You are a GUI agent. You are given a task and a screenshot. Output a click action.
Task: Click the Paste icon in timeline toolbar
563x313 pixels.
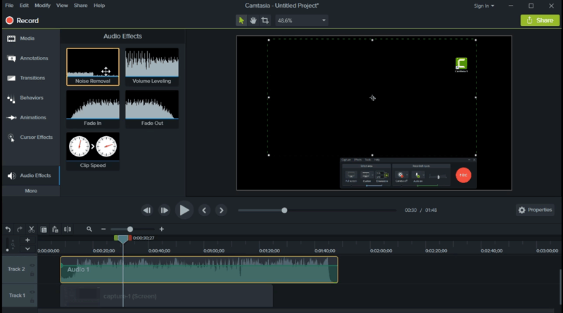tap(56, 229)
